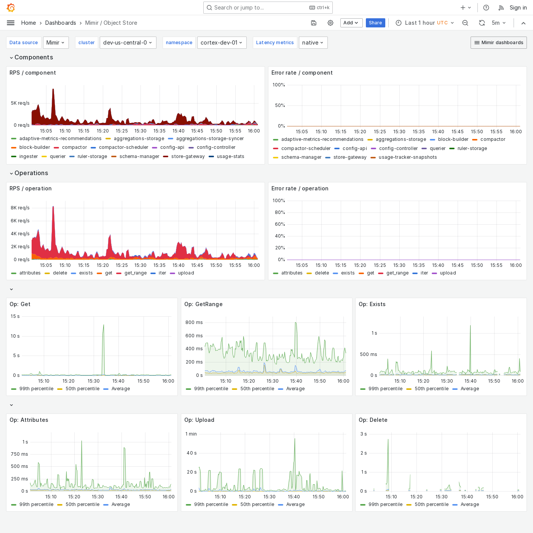Viewport: 533px width, 533px height.
Task: Click Mimir / Object Store breadcrumb
Action: tap(111, 23)
